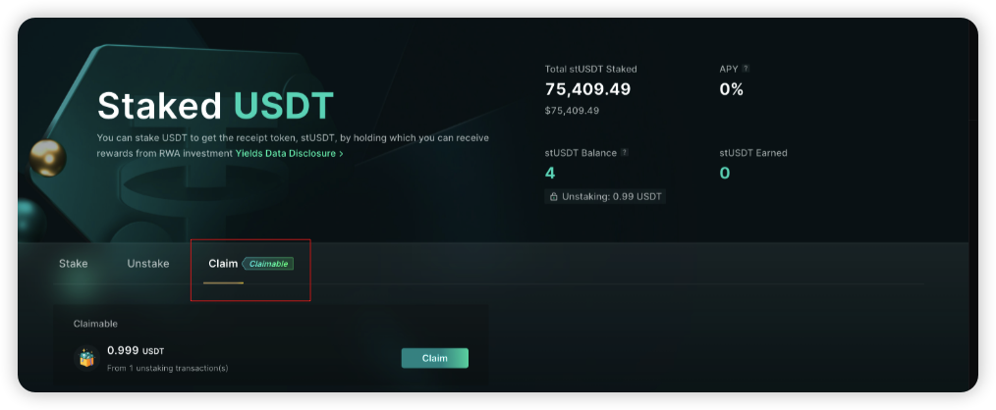Click the Unstaking: 0.99 USDT pill

605,197
